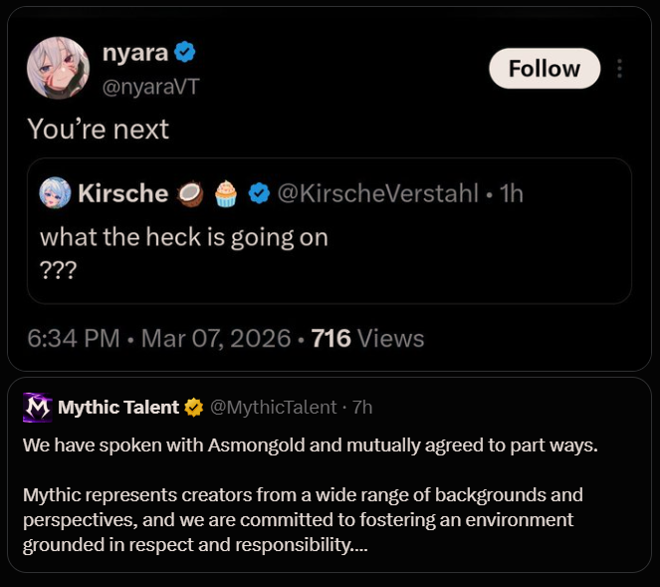Click Kirsche's small avatar in quoted tweet
The image size is (660, 587).
pyautogui.click(x=55, y=193)
